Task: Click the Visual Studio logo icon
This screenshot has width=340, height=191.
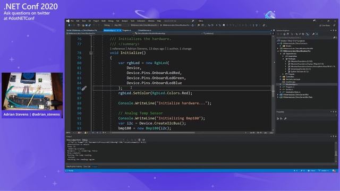Action: 68,21
